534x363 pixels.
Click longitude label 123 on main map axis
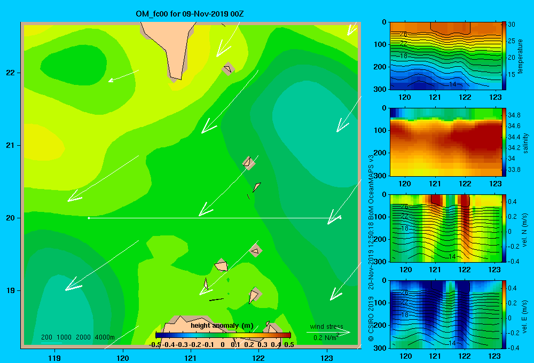327,358
